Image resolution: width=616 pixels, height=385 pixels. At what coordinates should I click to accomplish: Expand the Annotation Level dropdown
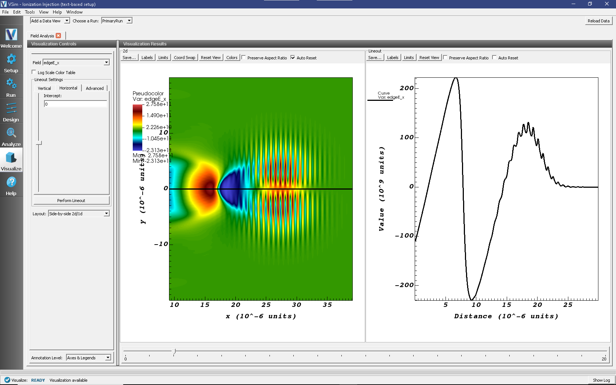tap(88, 357)
